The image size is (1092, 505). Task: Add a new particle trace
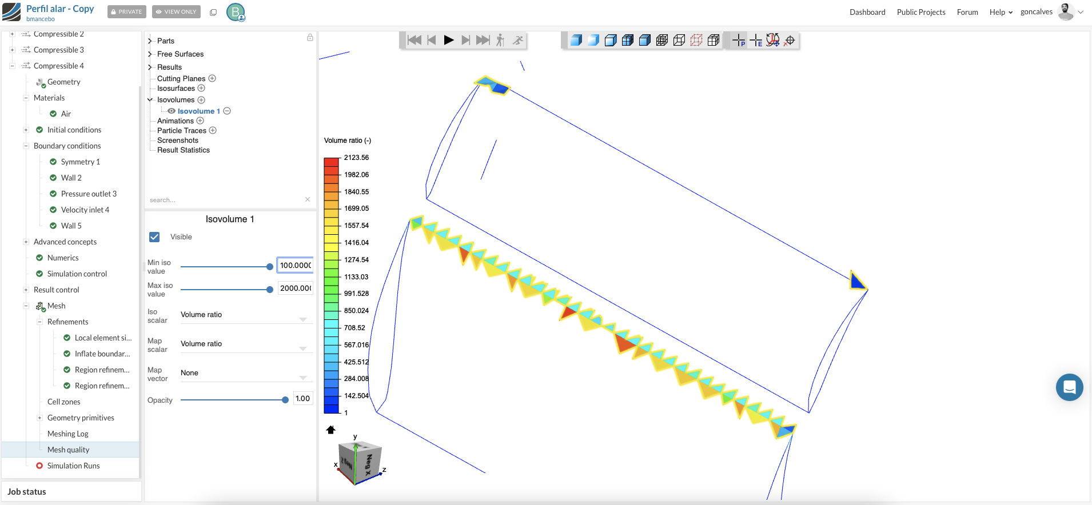tap(213, 130)
